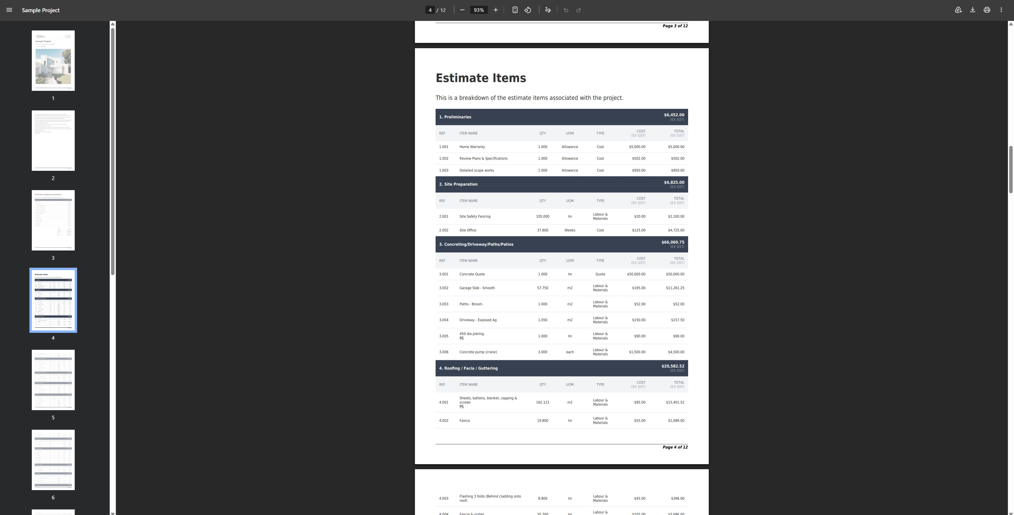Click the 93% zoom level field
Viewport: 1014px width, 515px height.
point(479,10)
